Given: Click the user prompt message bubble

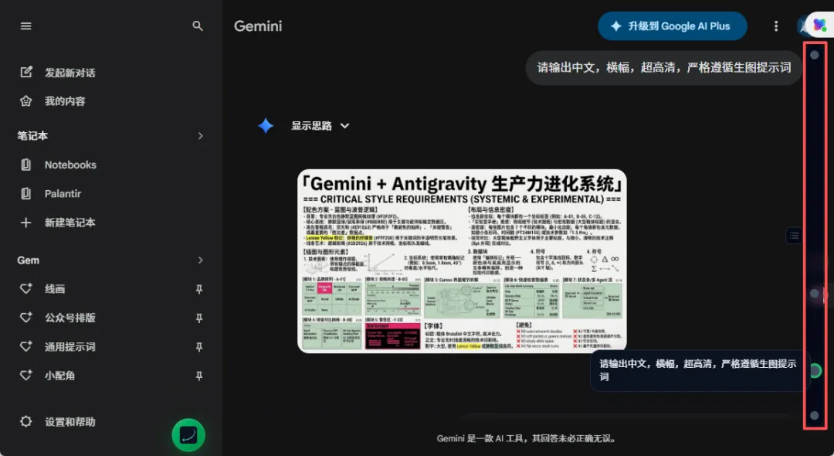Looking at the screenshot, I should pyautogui.click(x=664, y=67).
